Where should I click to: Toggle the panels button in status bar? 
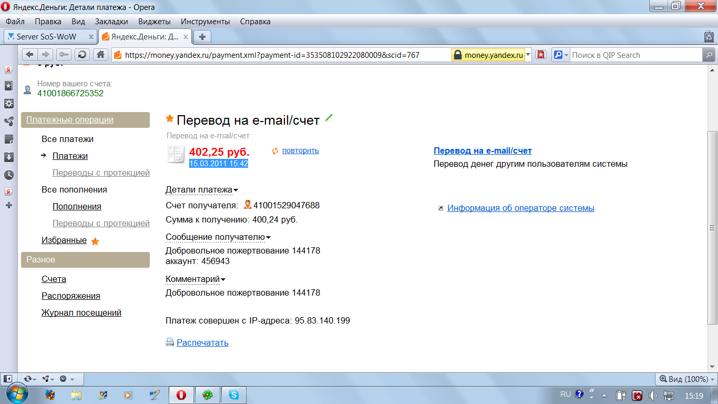[x=8, y=379]
